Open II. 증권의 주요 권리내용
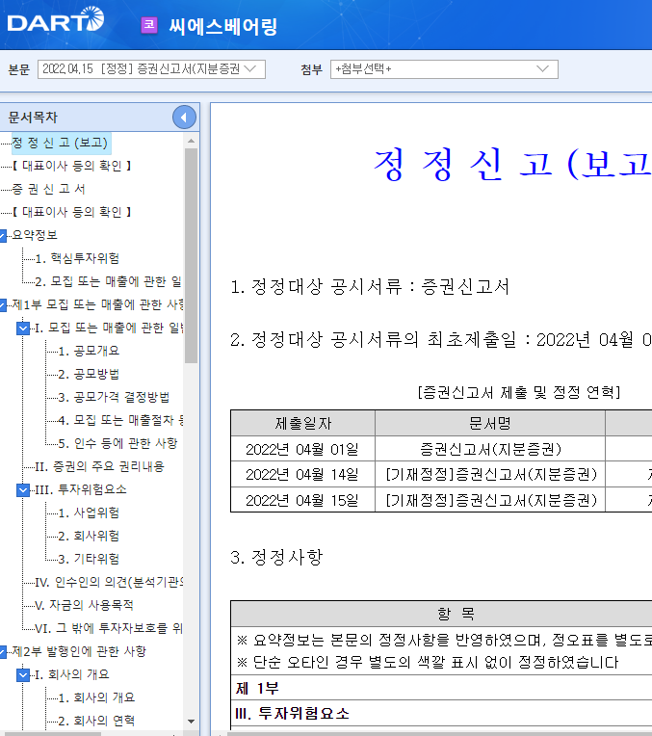The height and width of the screenshot is (736, 652). [x=99, y=466]
